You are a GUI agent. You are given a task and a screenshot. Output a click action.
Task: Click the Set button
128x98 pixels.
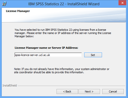tap(93, 55)
